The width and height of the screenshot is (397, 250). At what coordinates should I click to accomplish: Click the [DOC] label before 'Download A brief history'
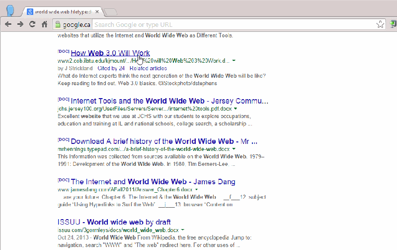pyautogui.click(x=64, y=139)
